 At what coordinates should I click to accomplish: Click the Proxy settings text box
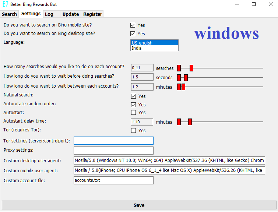tap(113, 151)
